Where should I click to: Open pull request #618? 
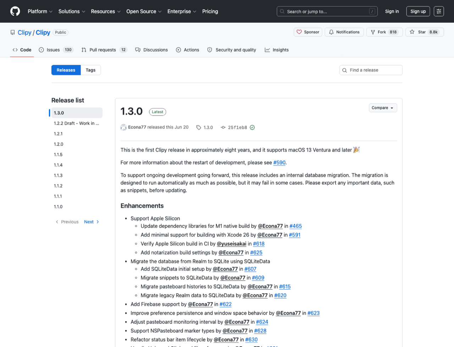coord(259,244)
